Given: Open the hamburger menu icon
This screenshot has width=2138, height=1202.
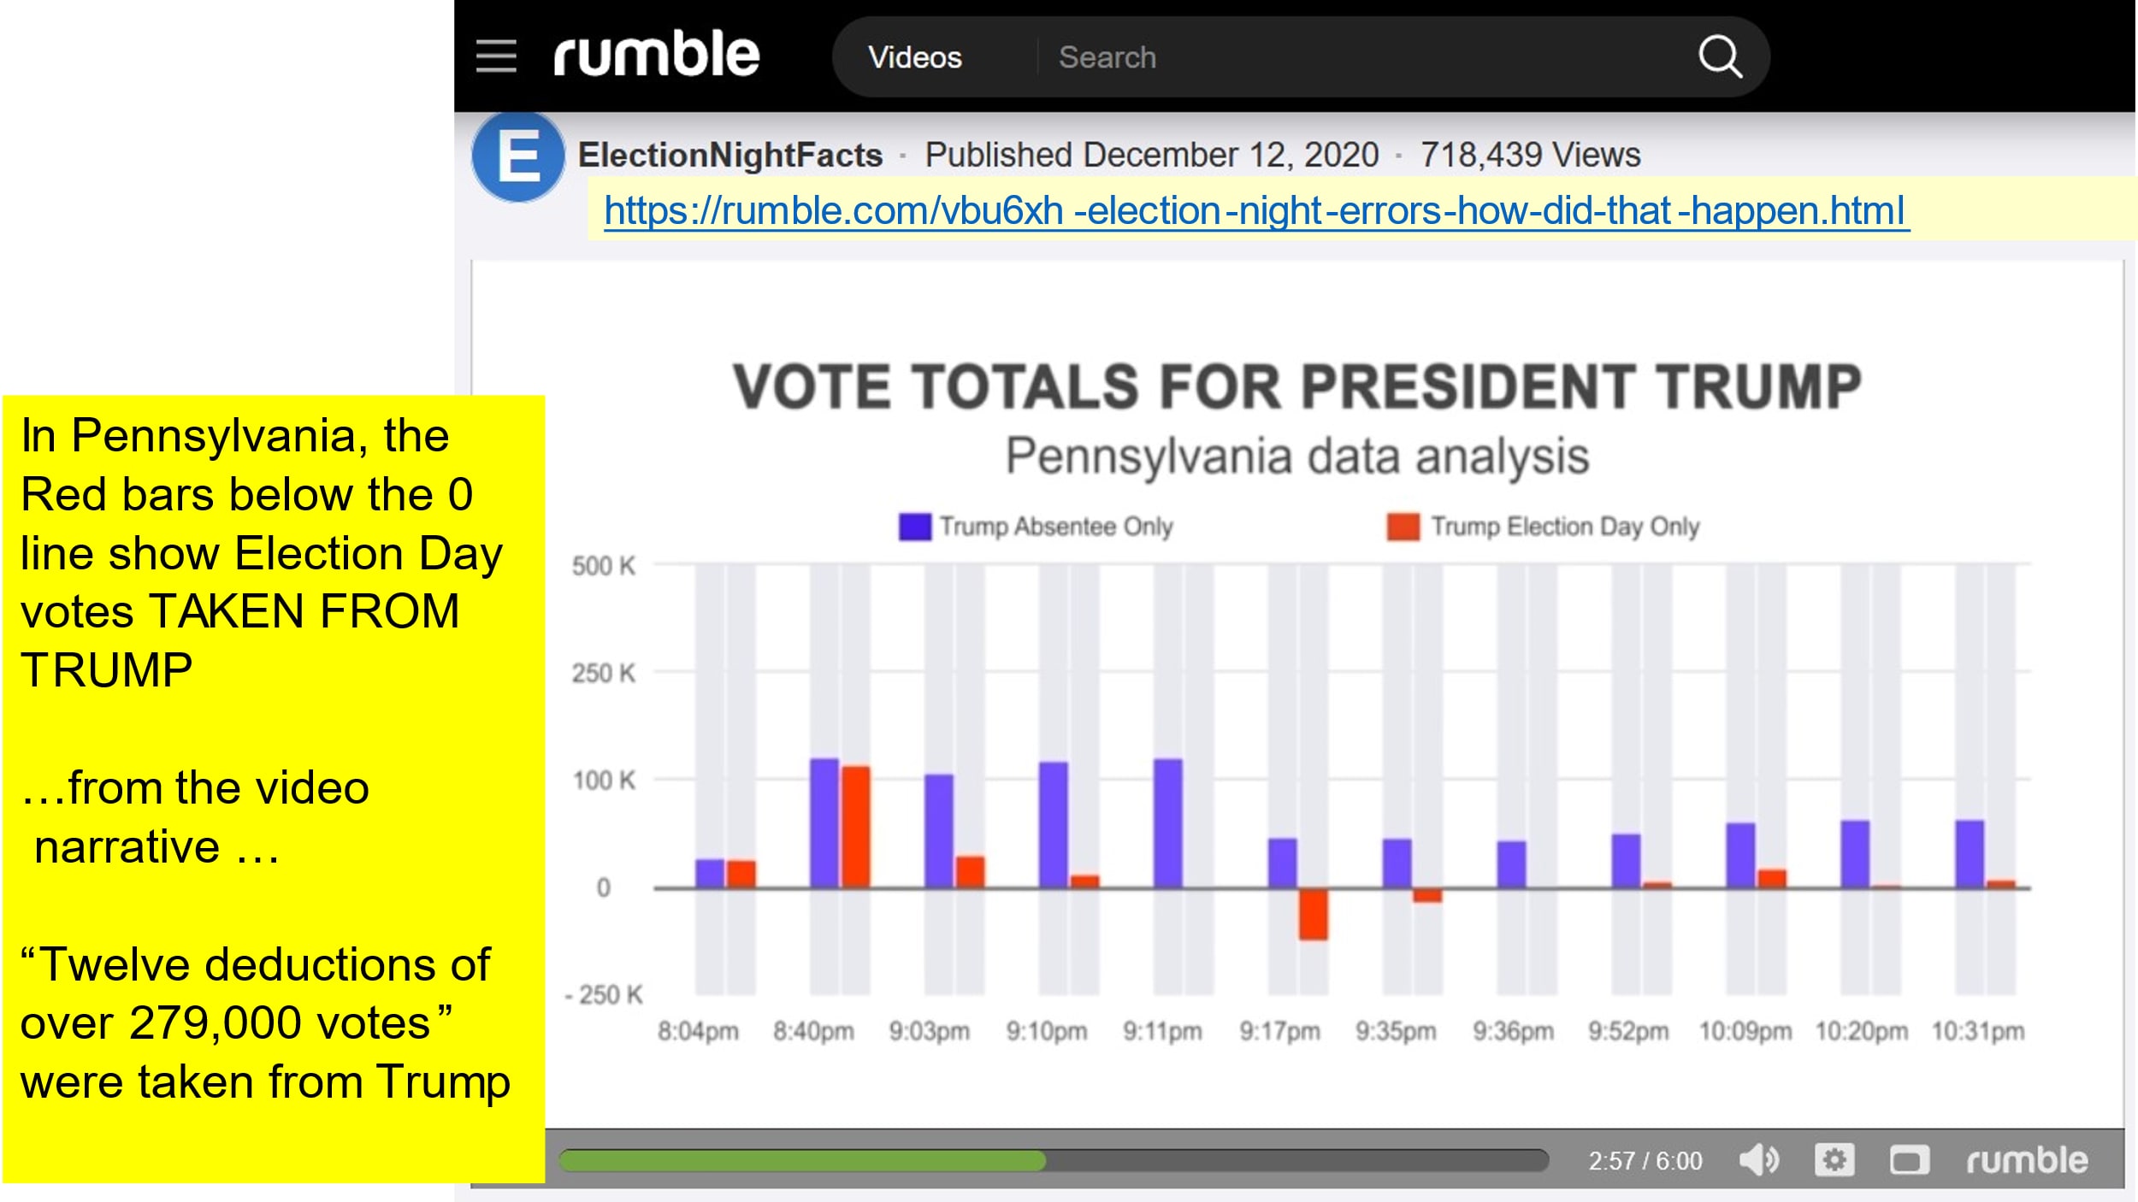Looking at the screenshot, I should click(x=496, y=56).
